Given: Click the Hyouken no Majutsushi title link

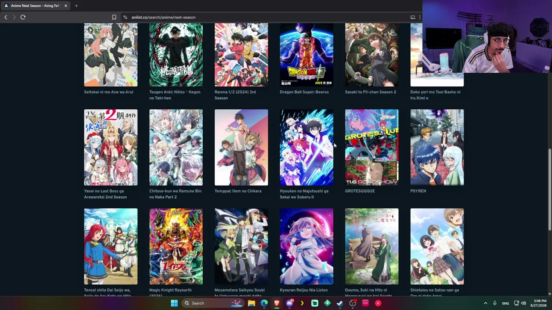Looking at the screenshot, I should [304, 194].
